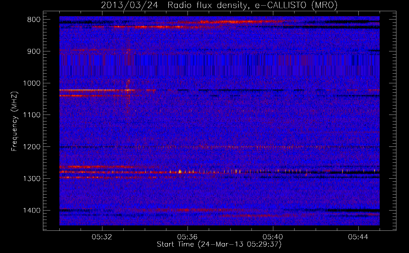409x253 pixels.
Task: Click the 'Start Time (24-Mar-13 05:29:37)' label
Action: pyautogui.click(x=219, y=244)
